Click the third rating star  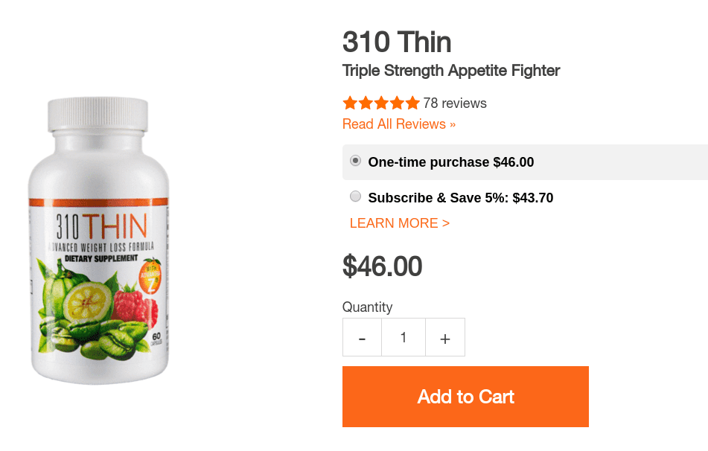tap(381, 103)
